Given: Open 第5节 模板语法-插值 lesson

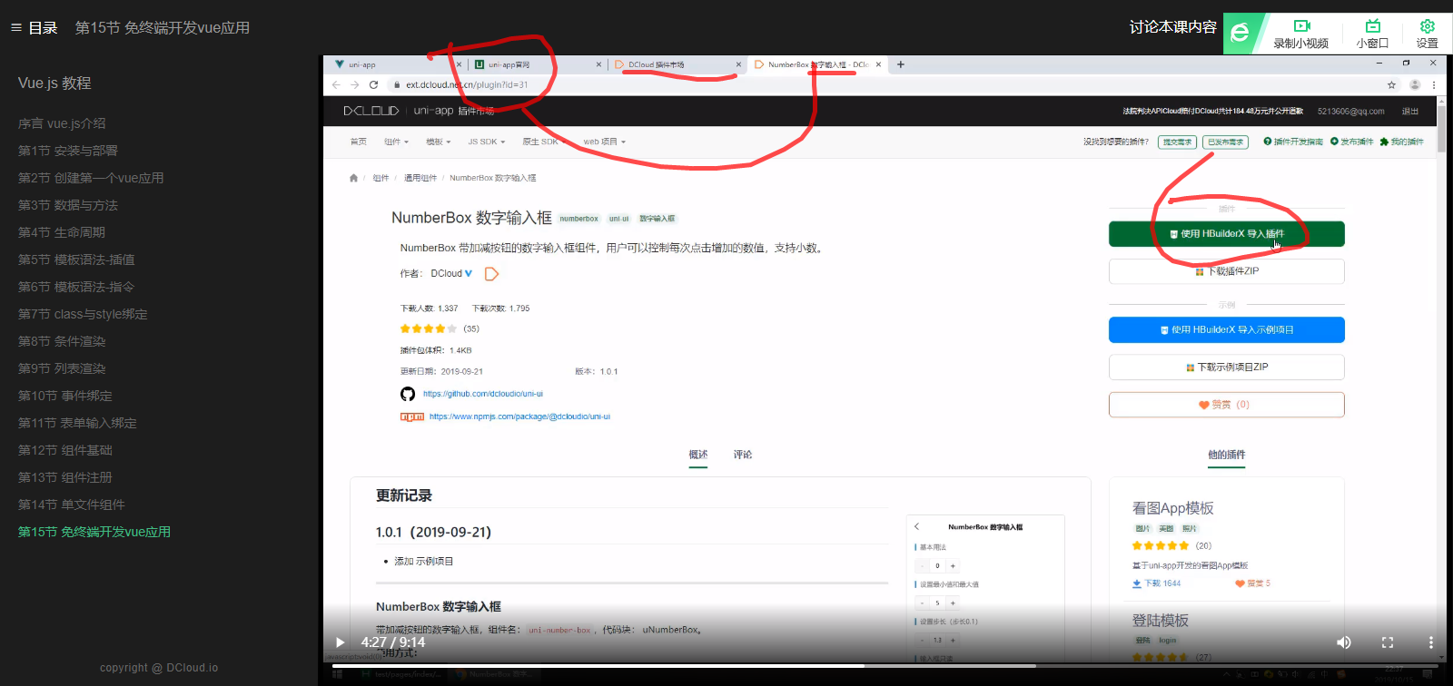Looking at the screenshot, I should pyautogui.click(x=76, y=260).
